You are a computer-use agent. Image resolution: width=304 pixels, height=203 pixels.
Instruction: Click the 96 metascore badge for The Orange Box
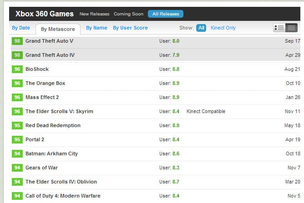[x=17, y=83]
